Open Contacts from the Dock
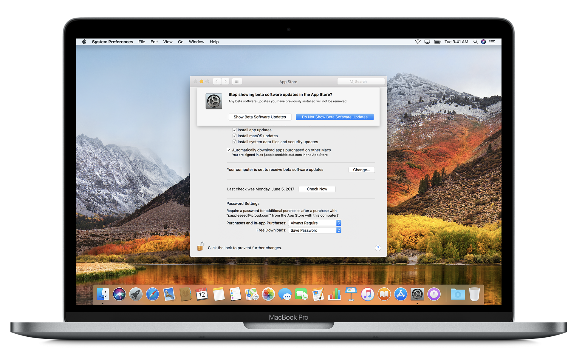This screenshot has height=351, width=585. pyautogui.click(x=185, y=294)
